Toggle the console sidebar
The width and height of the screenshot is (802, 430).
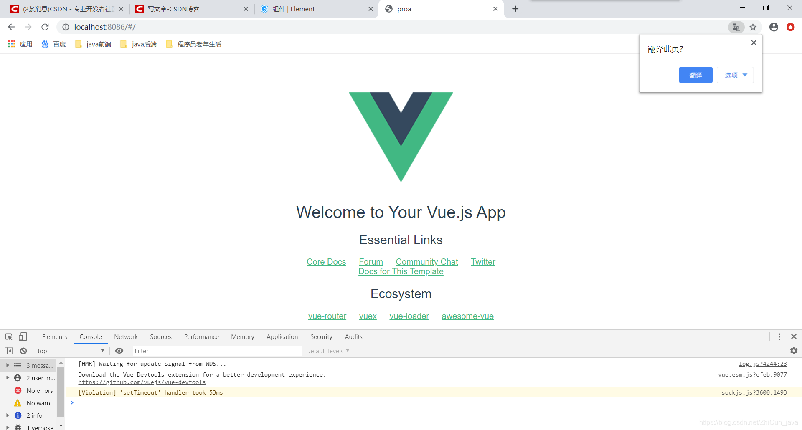(9, 351)
